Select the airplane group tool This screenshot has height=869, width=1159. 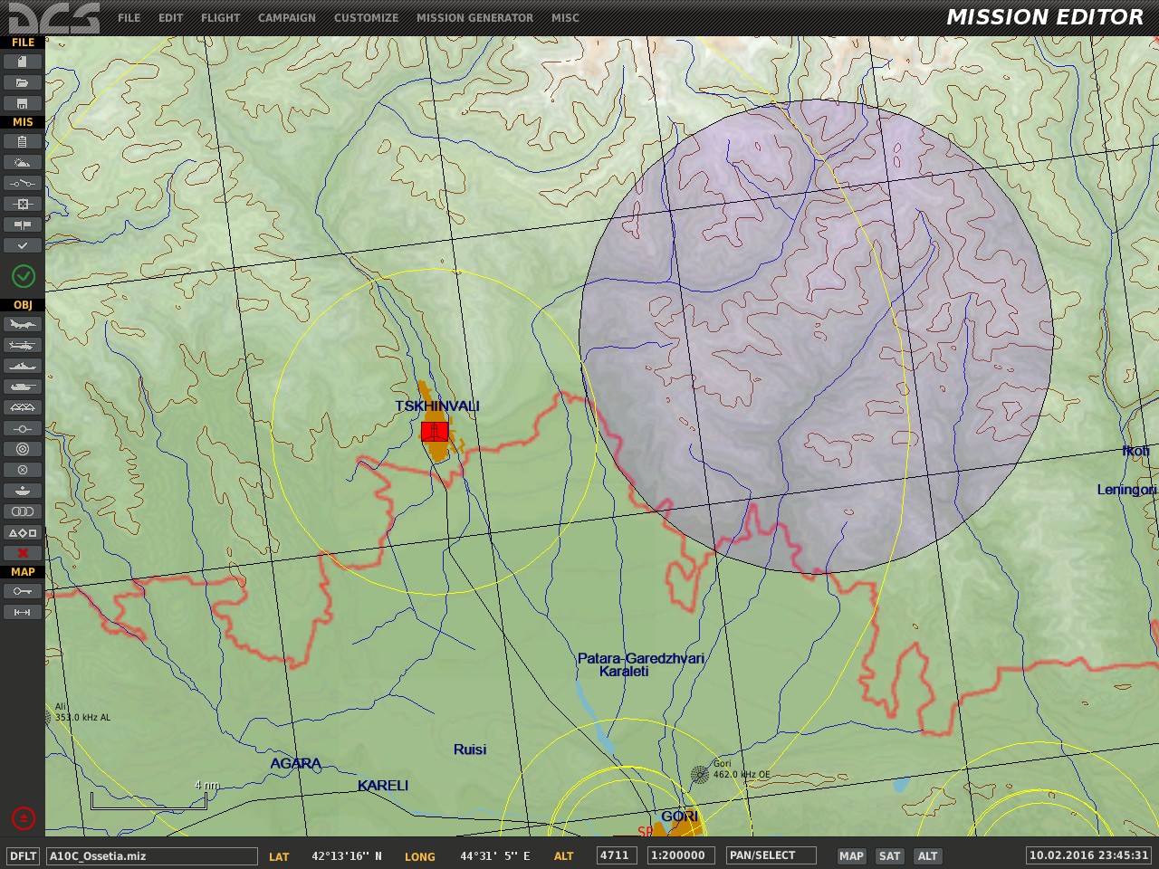click(x=23, y=324)
